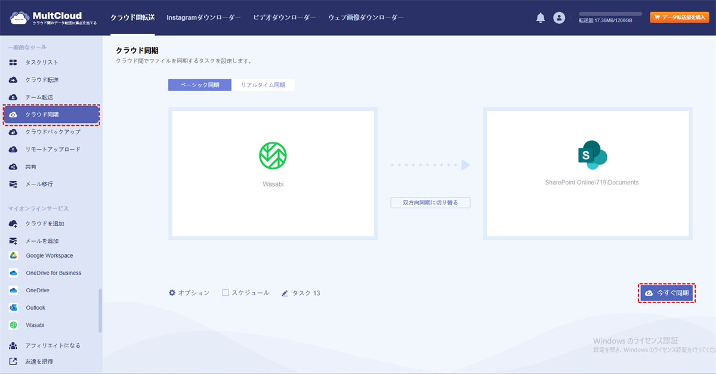Click the Task List grid icon

pyautogui.click(x=13, y=63)
